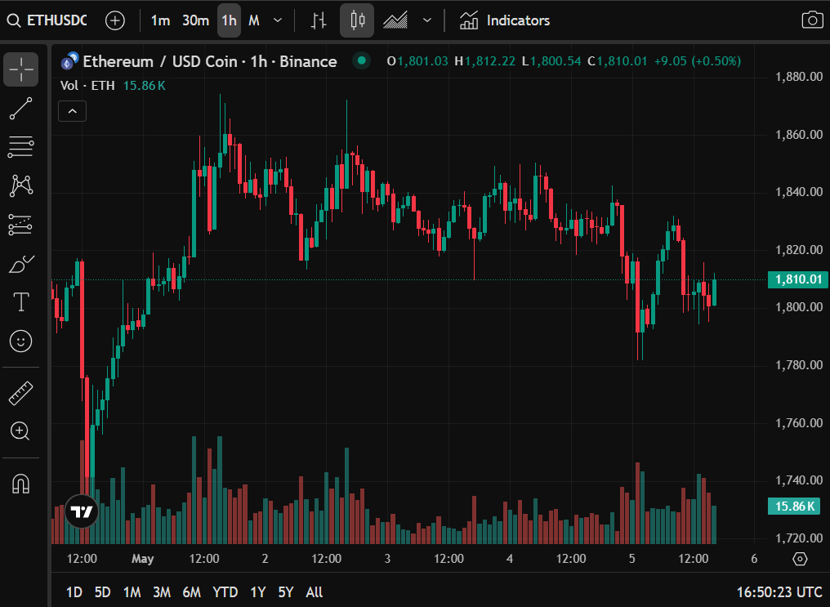
Task: Choose the Area chart style
Action: [395, 20]
